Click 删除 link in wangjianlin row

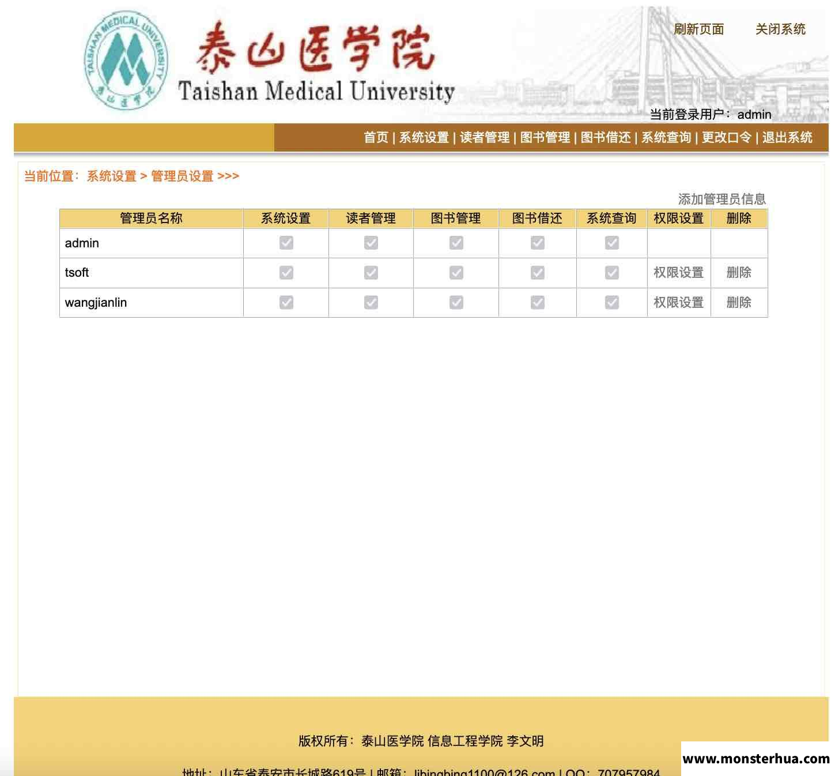[739, 302]
